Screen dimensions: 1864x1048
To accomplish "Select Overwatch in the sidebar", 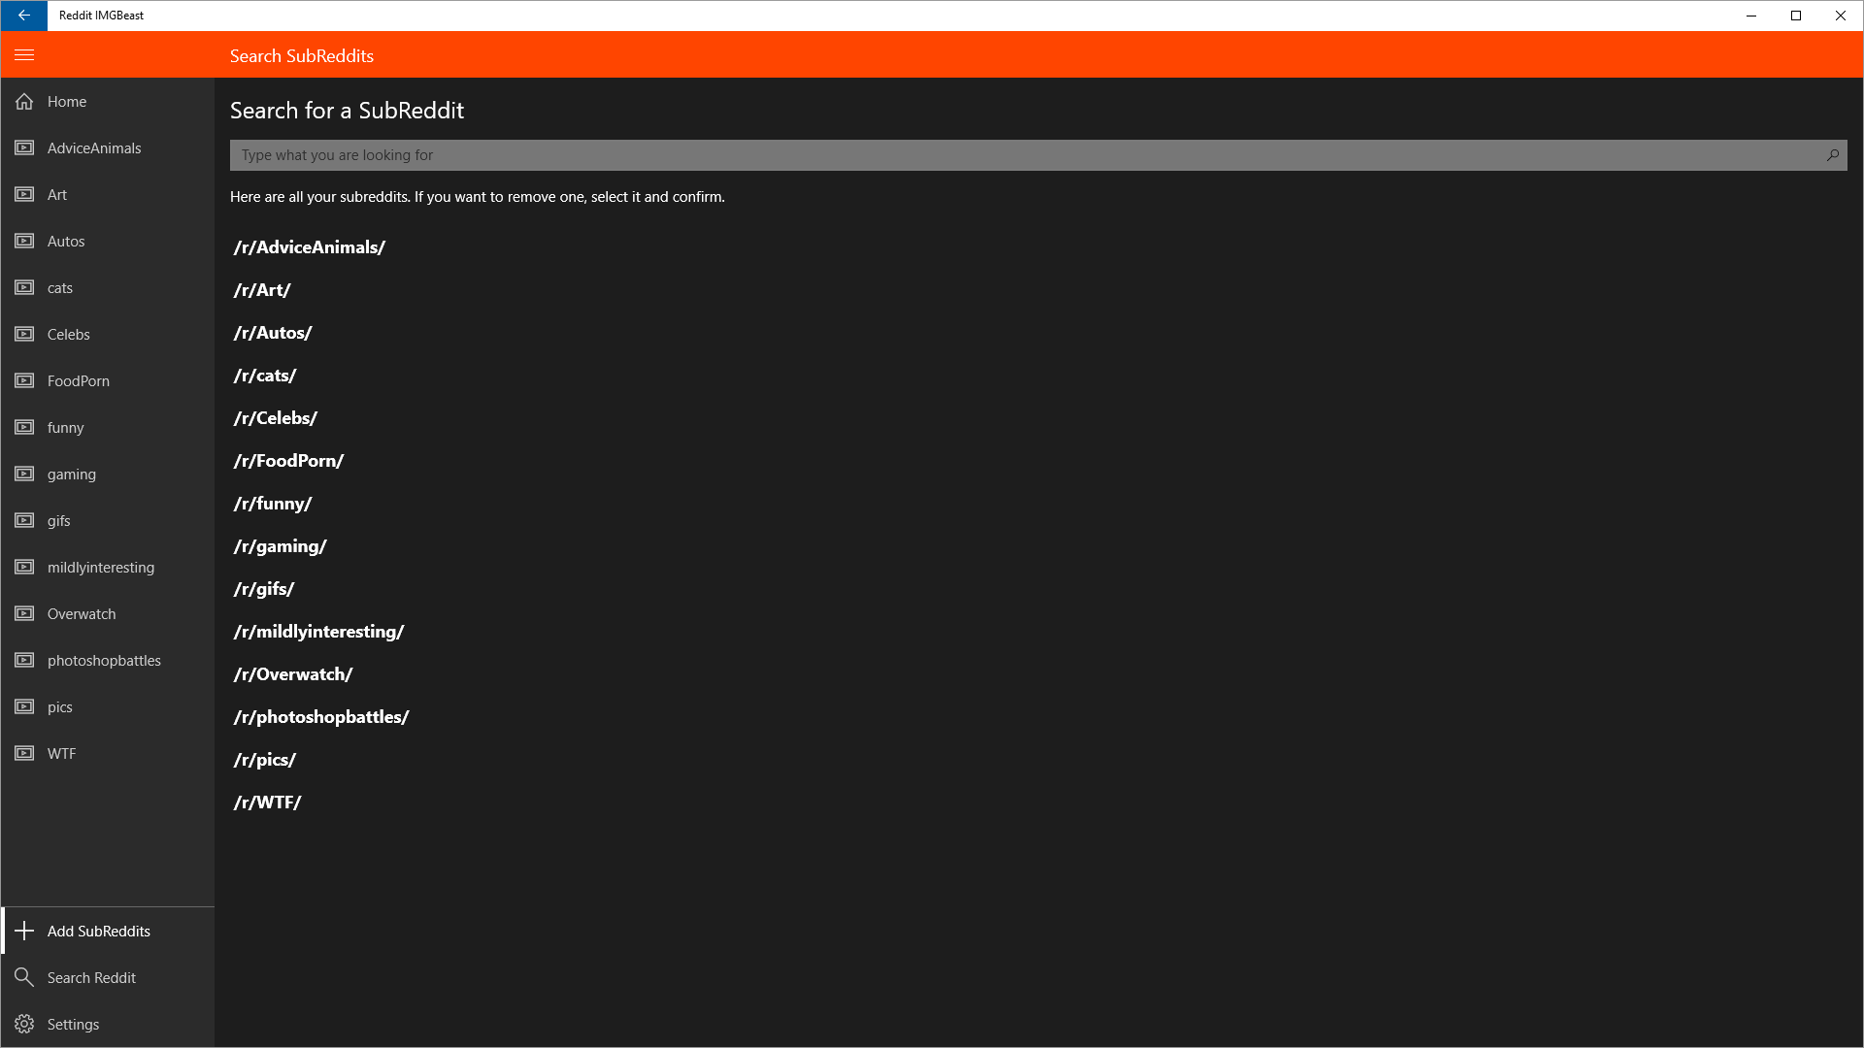I will coord(108,613).
